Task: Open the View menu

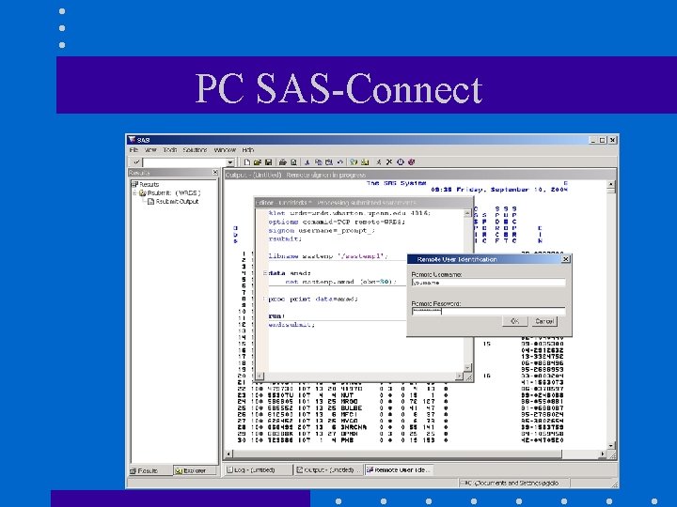Action: tap(150, 150)
